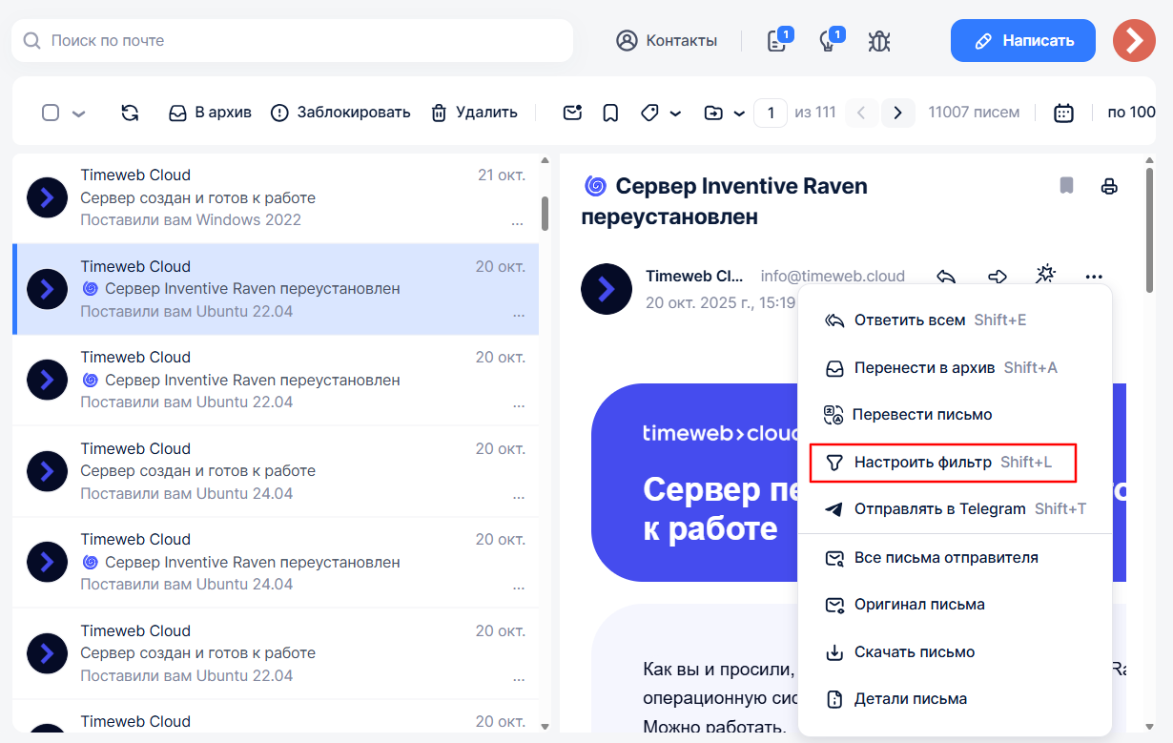
Task: Go to the next page arrow
Action: tap(897, 113)
